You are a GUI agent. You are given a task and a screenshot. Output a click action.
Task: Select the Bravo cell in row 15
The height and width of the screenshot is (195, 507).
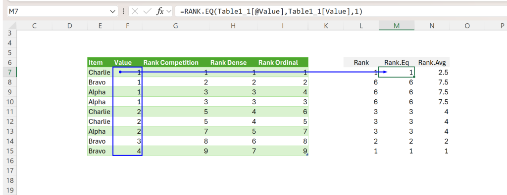(x=100, y=151)
